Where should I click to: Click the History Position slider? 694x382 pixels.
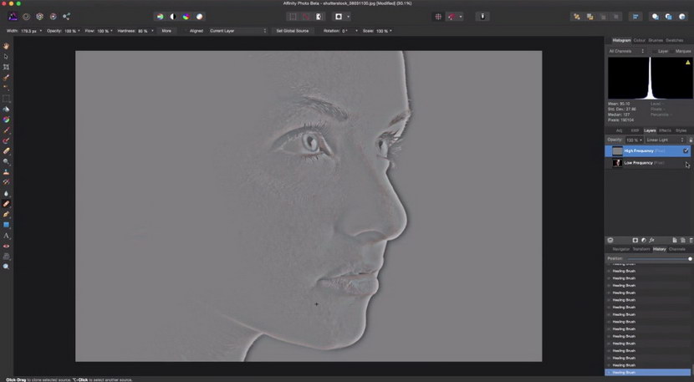(659, 259)
